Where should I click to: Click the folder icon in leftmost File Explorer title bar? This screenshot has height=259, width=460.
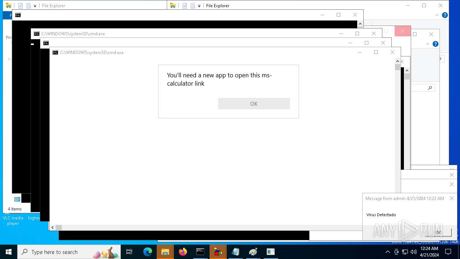(8, 5)
